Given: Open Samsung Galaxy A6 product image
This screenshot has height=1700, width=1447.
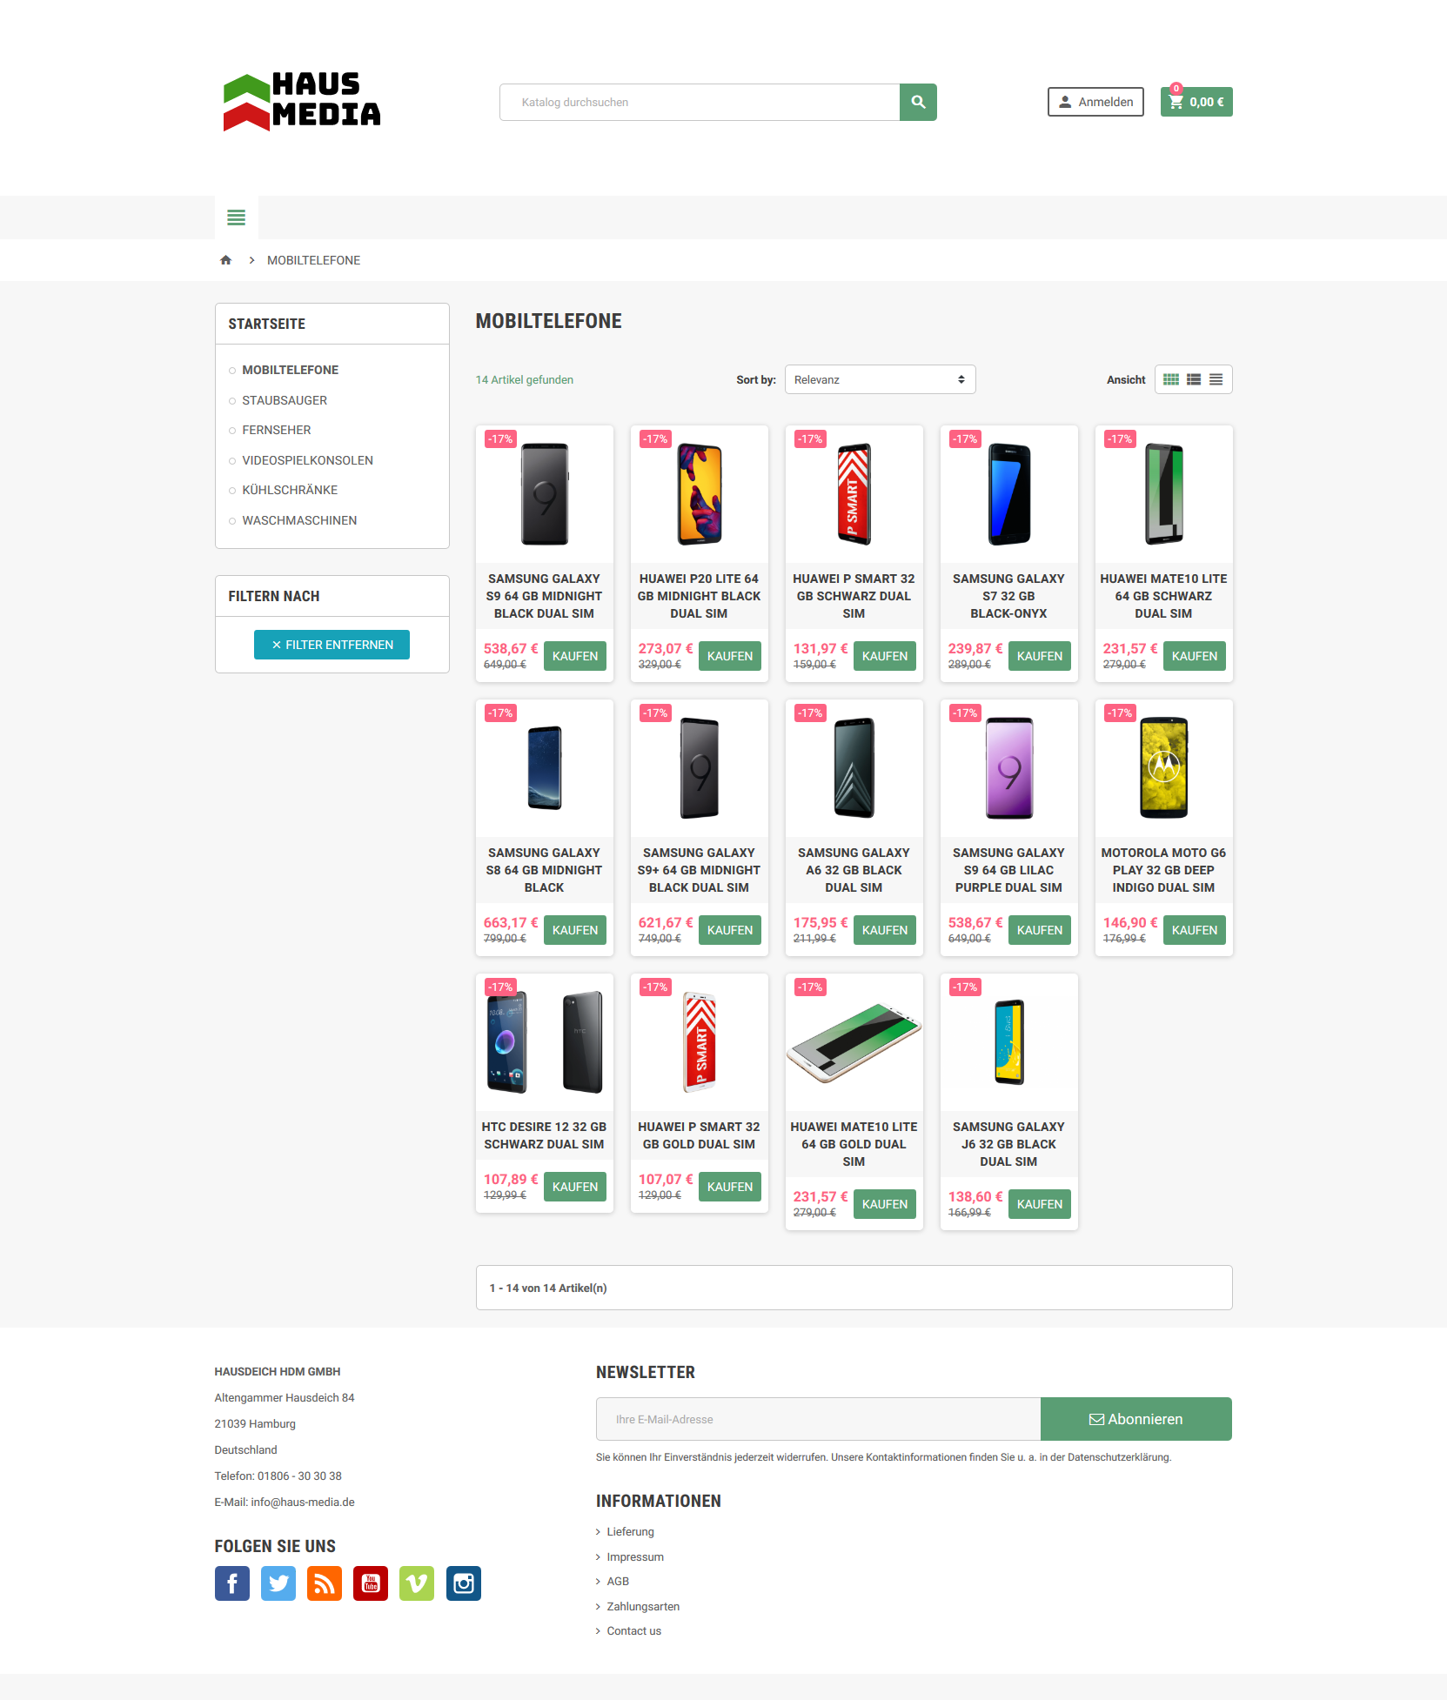Looking at the screenshot, I should point(854,768).
